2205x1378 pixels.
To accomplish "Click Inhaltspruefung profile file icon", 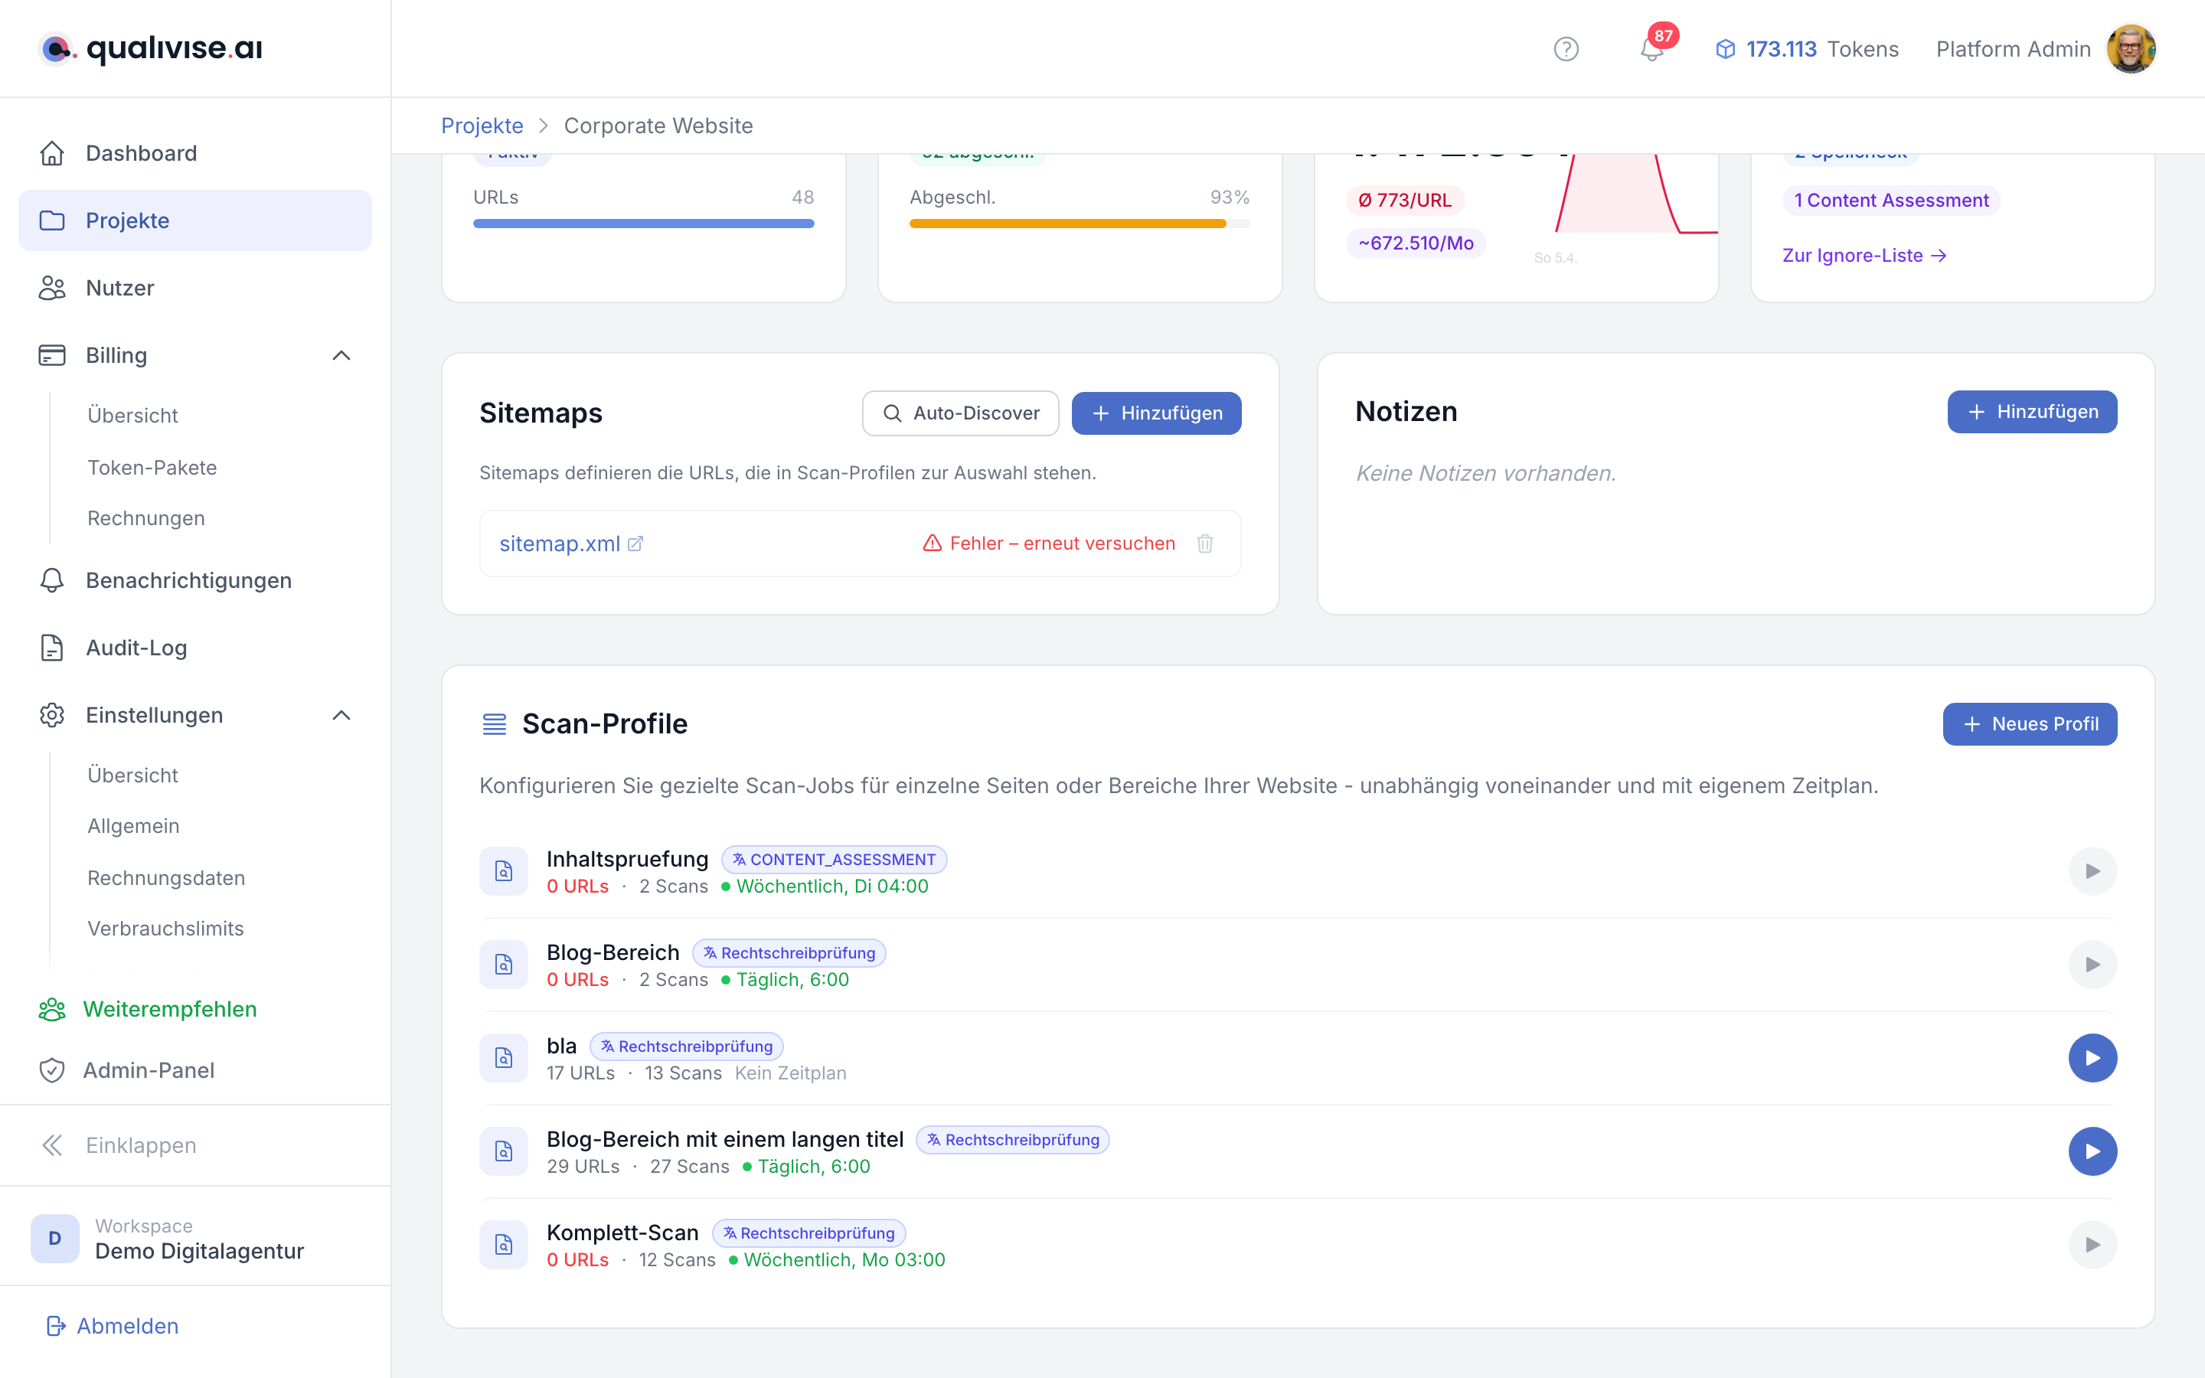I will (x=504, y=872).
